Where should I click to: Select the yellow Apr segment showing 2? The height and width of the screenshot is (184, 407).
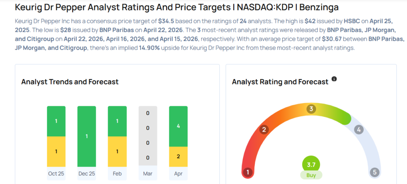tap(178, 157)
